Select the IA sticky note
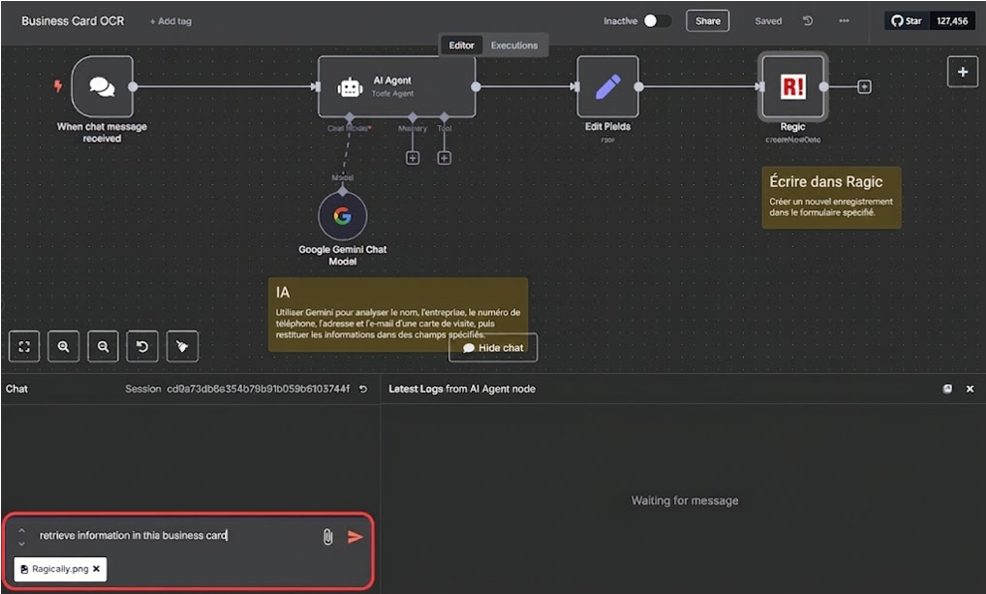The height and width of the screenshot is (594, 986). coord(398,314)
